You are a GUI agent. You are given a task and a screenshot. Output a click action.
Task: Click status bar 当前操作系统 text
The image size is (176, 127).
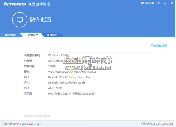tap(23, 124)
